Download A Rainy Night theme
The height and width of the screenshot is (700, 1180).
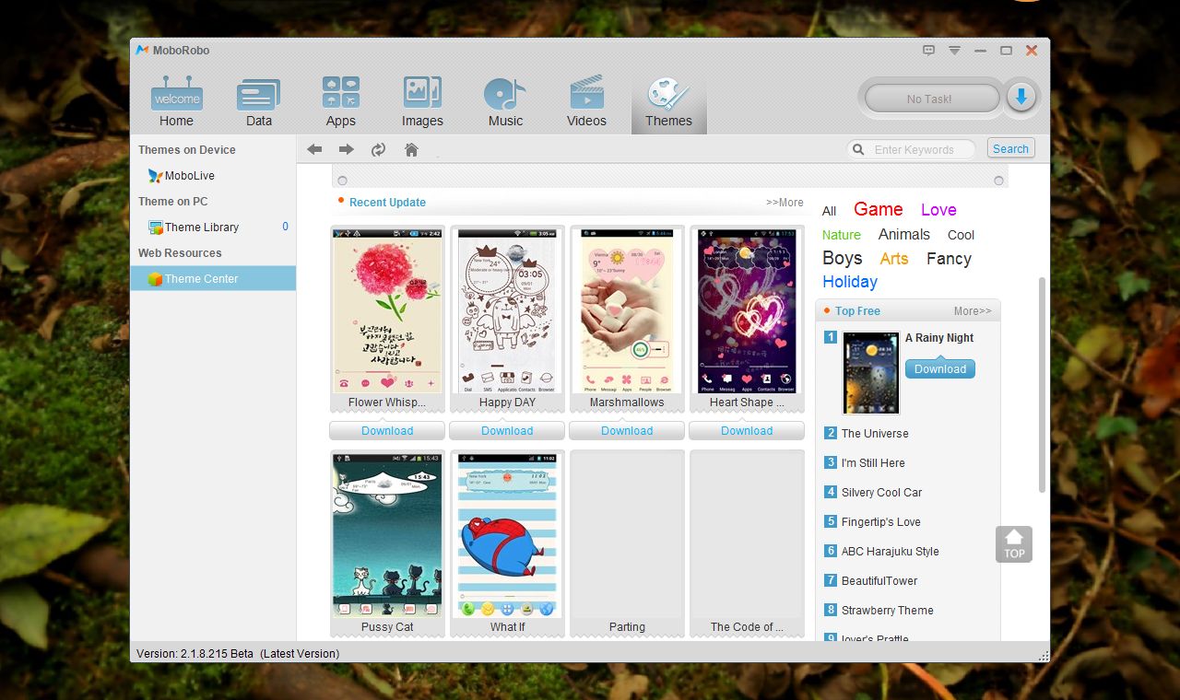[939, 369]
